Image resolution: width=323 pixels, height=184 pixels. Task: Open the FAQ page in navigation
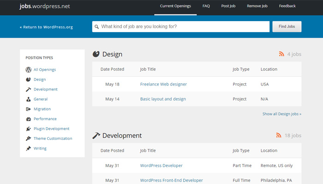coord(206,6)
